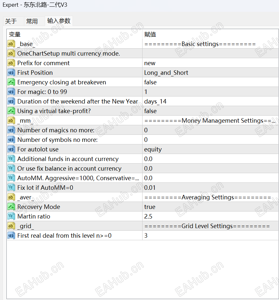Click the integer icon beside For autolot use
Image resolution: width=279 pixels, height=300 pixels.
pos(11,149)
